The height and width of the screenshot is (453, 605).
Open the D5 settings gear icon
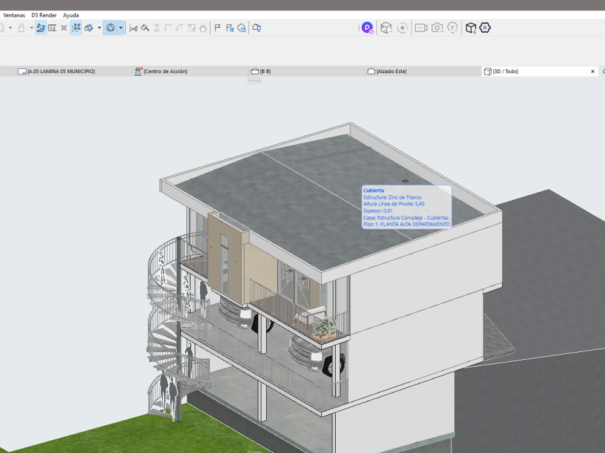pos(485,28)
